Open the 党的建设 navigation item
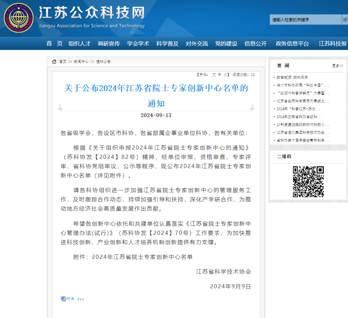348x318 pixels. click(226, 43)
